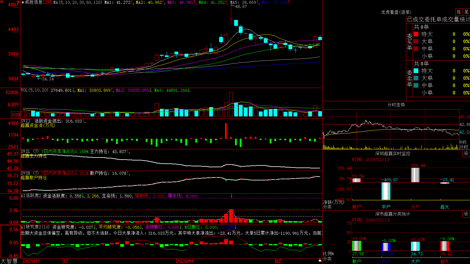Image resolution: width=470 pixels, height=264 pixels.
Task: Open 设 settings for 深圳超赢实时监控
Action: click(466, 153)
